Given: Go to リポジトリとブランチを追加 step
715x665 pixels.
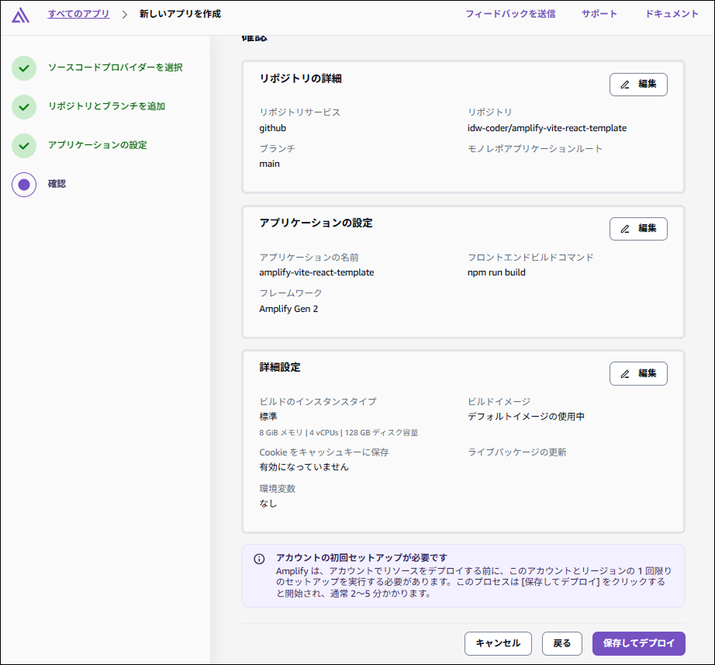Looking at the screenshot, I should (x=107, y=106).
